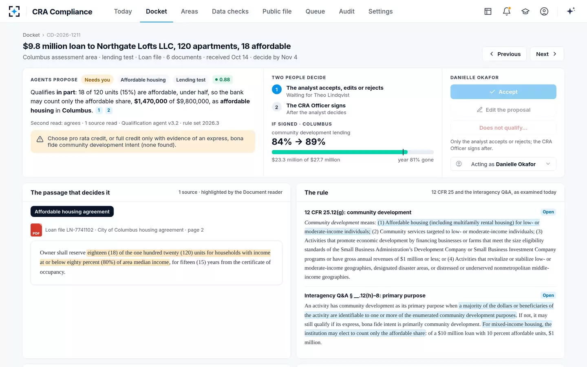Screen dimensions: 587x367
Task: Open the Queue tab
Action: tap(316, 11)
